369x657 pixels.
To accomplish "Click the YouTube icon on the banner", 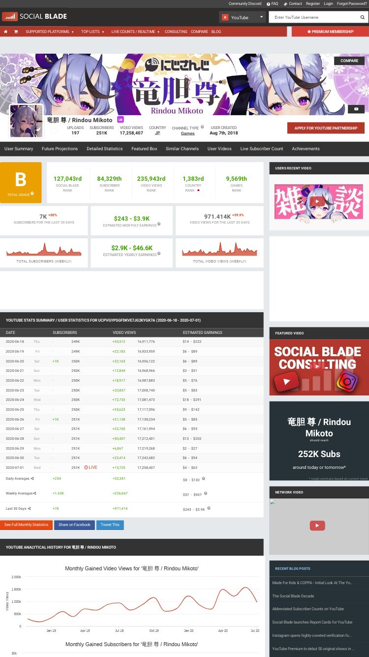I will pos(356,109).
